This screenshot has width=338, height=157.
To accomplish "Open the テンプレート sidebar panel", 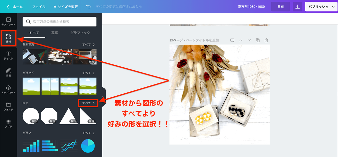I will [x=8, y=22].
